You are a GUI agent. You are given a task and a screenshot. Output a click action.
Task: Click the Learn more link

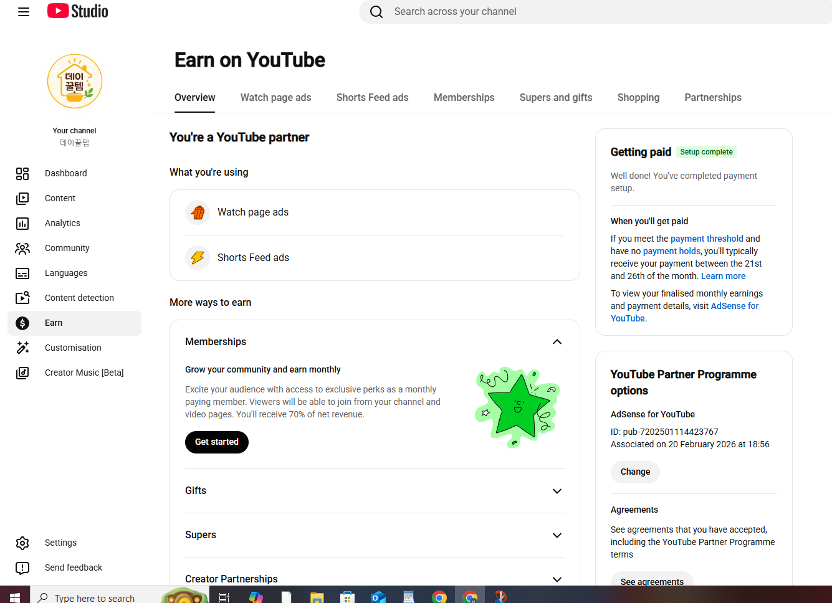[x=723, y=276]
